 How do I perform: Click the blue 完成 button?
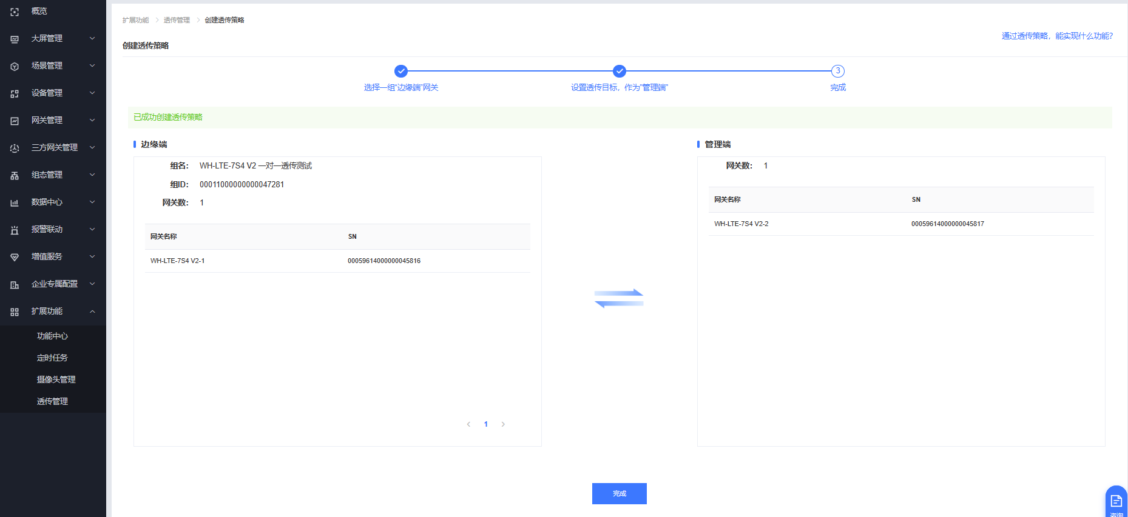[x=619, y=493]
